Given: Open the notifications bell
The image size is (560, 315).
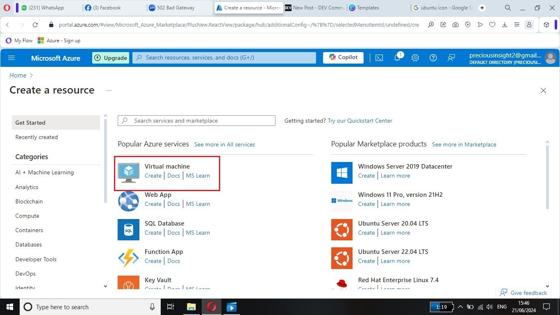Looking at the screenshot, I should coord(397,58).
